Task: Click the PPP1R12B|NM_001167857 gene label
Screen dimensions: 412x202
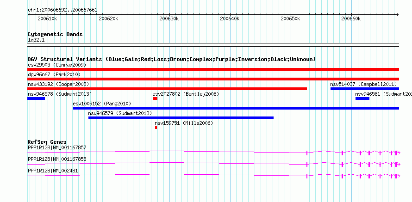Action: coord(57,148)
